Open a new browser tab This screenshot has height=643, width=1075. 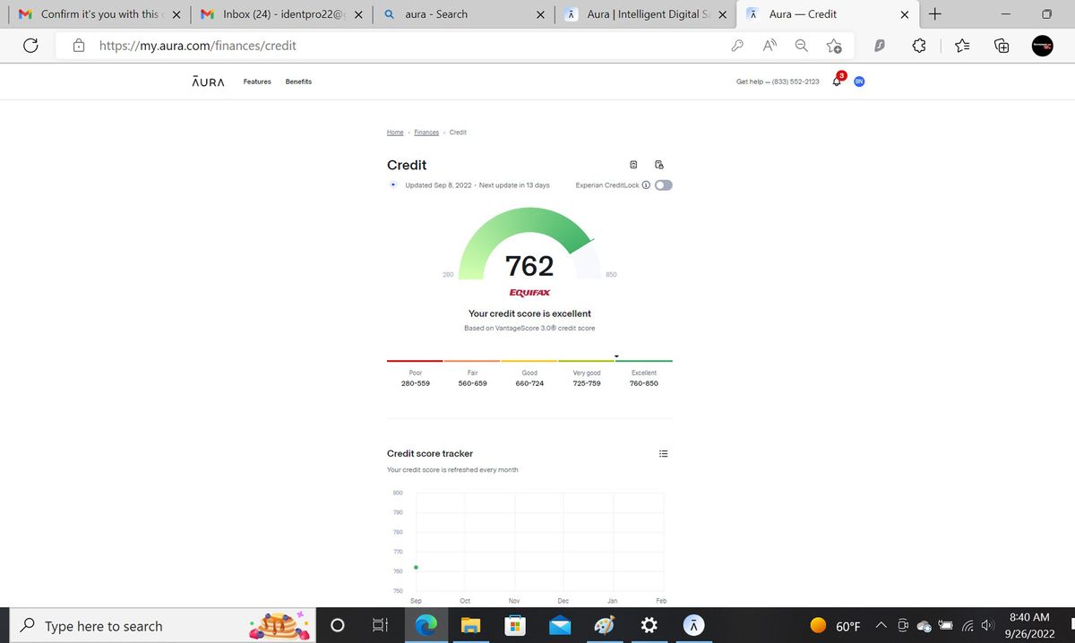point(935,13)
